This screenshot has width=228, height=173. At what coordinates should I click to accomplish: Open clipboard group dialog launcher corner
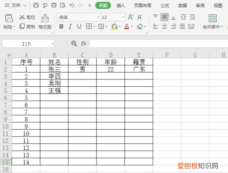[52, 33]
